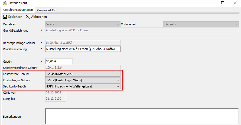The image size is (241, 125).
Task: Click the arrow marker next to Druckbezeichnung
Action: [41, 49]
